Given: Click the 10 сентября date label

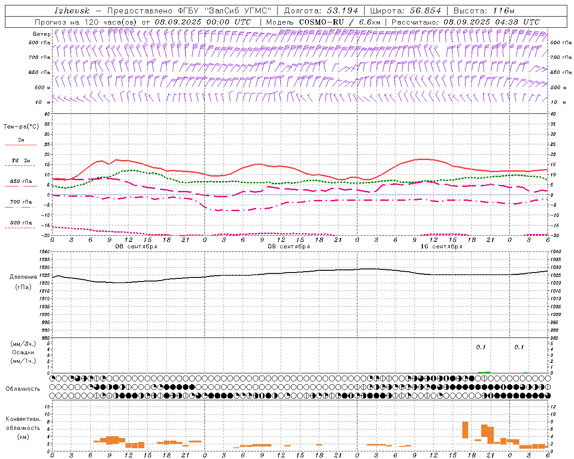Looking at the screenshot, I should pyautogui.click(x=441, y=247).
